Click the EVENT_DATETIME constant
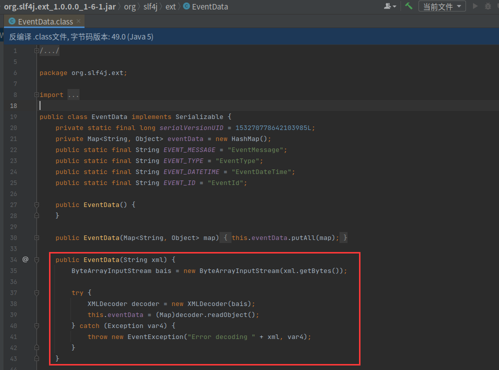This screenshot has width=499, height=370. [191, 172]
